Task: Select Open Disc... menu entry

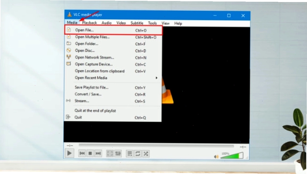Action: click(x=113, y=51)
